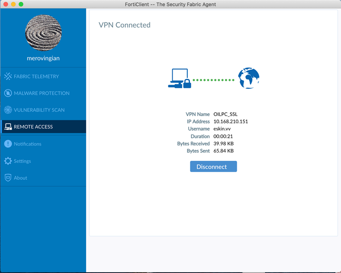Viewport: 341px width, 273px height.
Task: Open the MALWARE PROTECTION section
Action: (43, 93)
